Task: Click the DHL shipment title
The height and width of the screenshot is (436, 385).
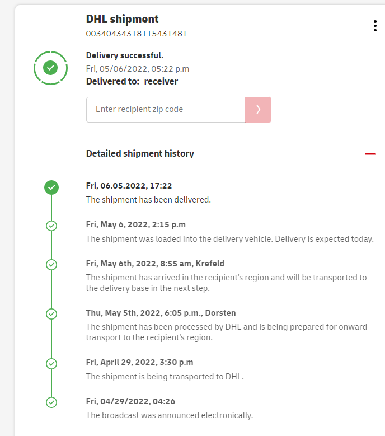Action: coord(123,19)
